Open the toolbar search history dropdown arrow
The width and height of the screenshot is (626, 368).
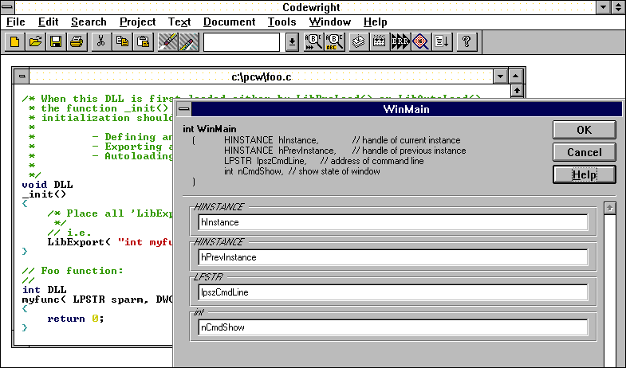[x=292, y=42]
